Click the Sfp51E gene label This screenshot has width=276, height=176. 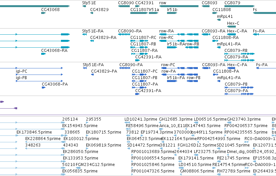(x=89, y=3)
